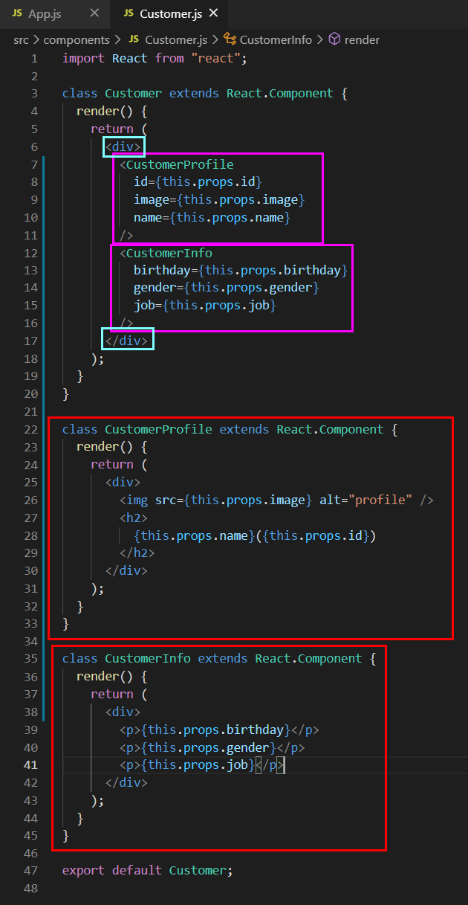Click 'export default Customer;' on line 47
This screenshot has height=905, width=468.
pyautogui.click(x=148, y=871)
